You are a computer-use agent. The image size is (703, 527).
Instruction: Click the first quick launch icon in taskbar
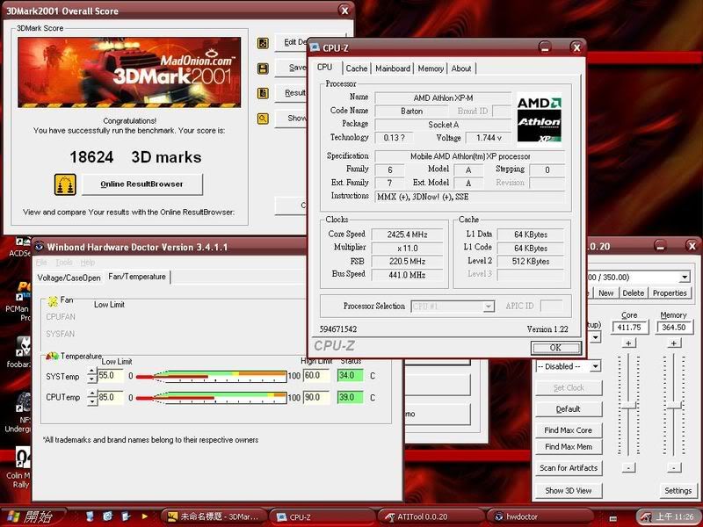pyautogui.click(x=90, y=516)
